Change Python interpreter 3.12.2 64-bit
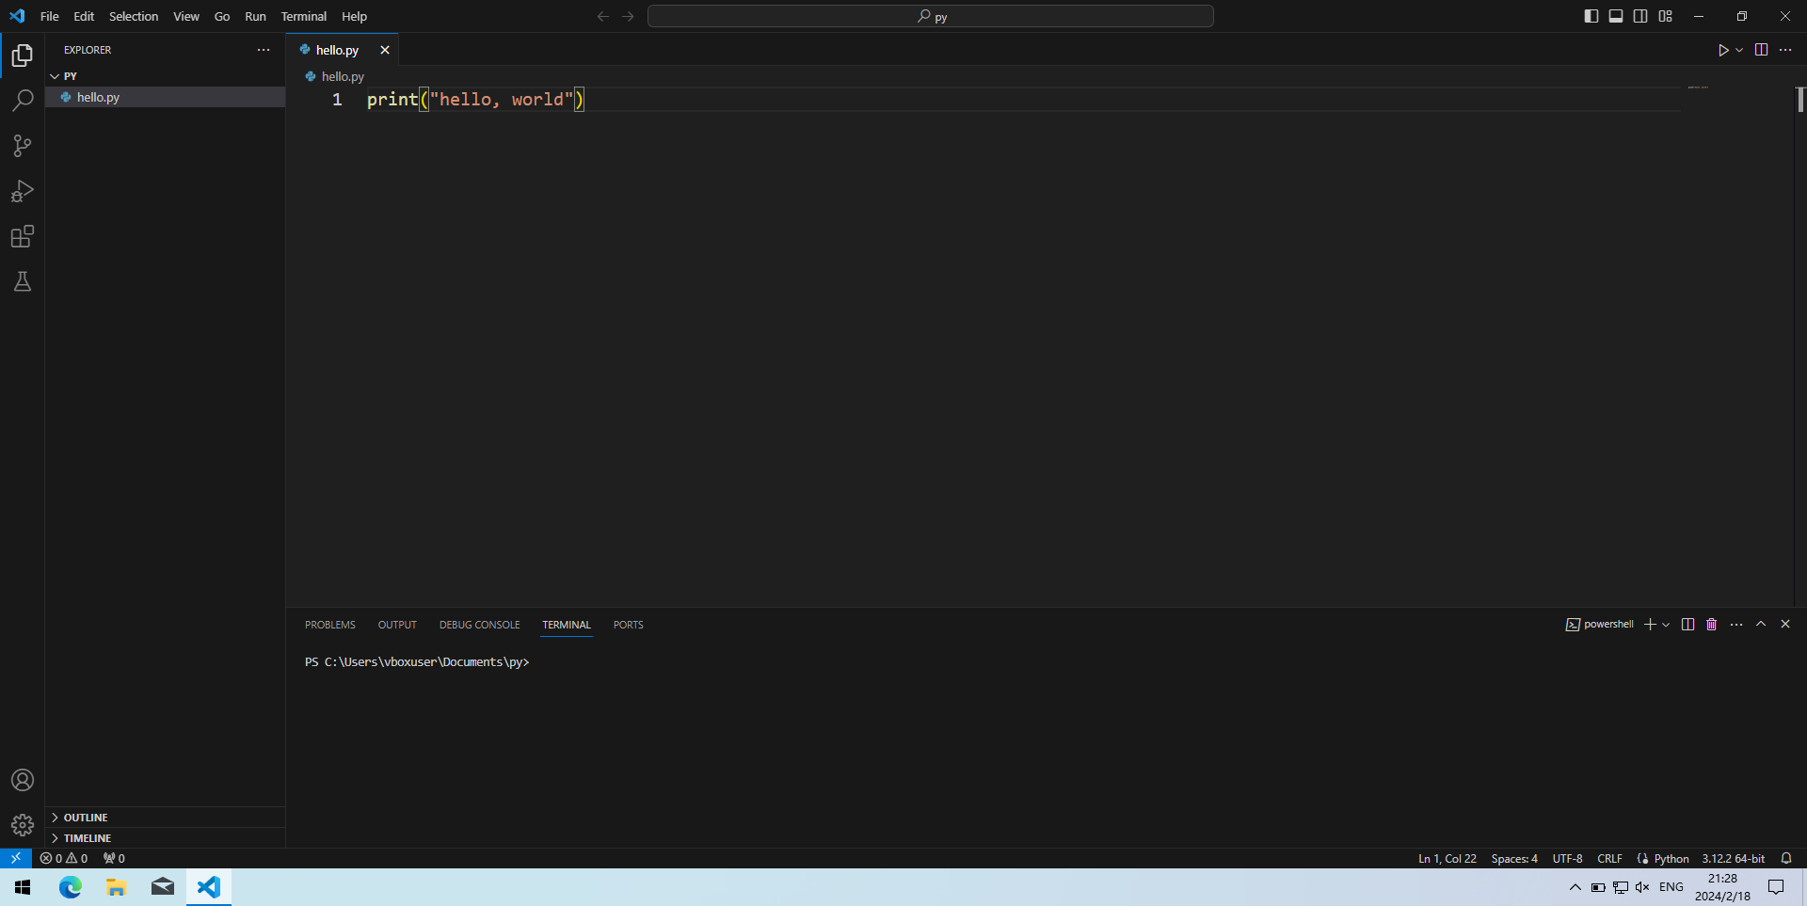This screenshot has width=1807, height=906. (1733, 858)
